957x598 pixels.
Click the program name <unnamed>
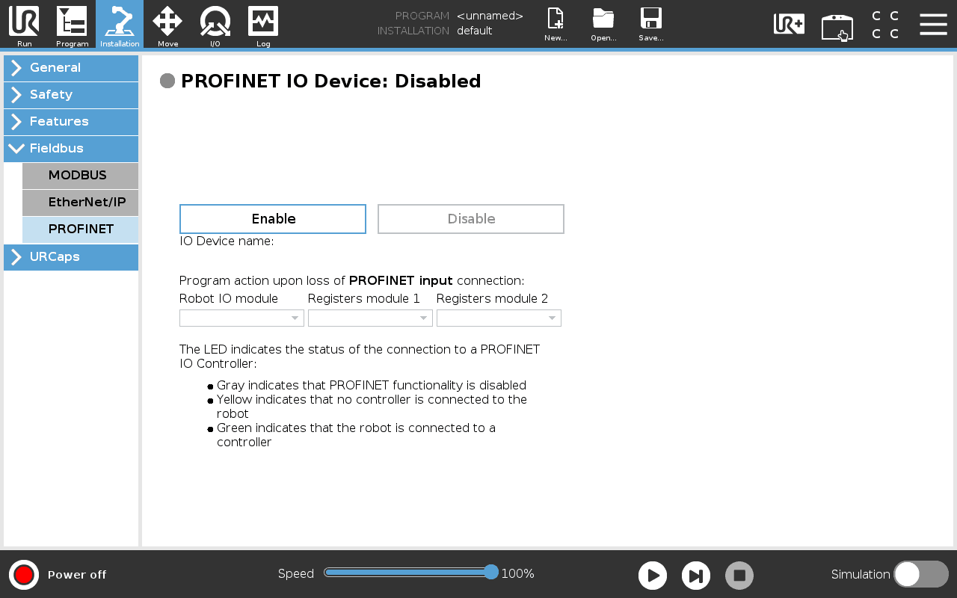pyautogui.click(x=490, y=16)
